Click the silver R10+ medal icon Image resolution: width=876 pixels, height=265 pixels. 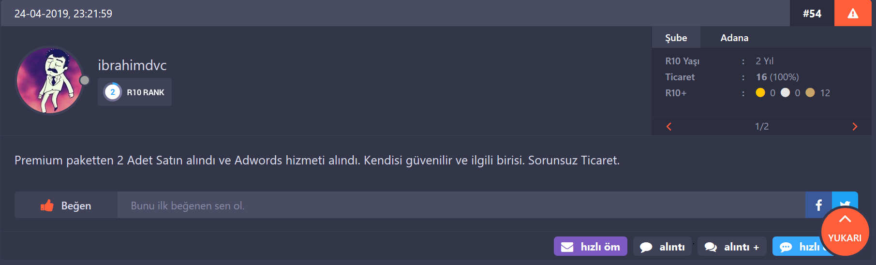coord(785,92)
